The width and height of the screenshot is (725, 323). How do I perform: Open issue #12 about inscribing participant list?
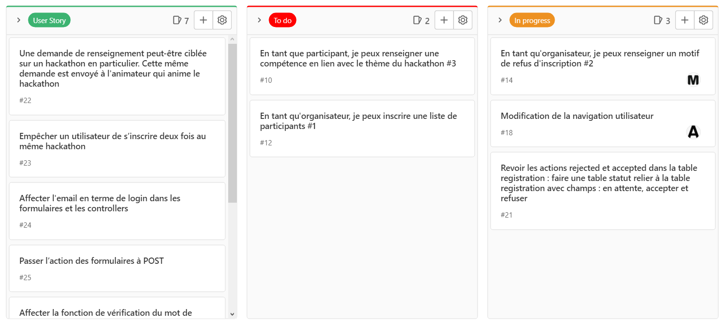358,121
